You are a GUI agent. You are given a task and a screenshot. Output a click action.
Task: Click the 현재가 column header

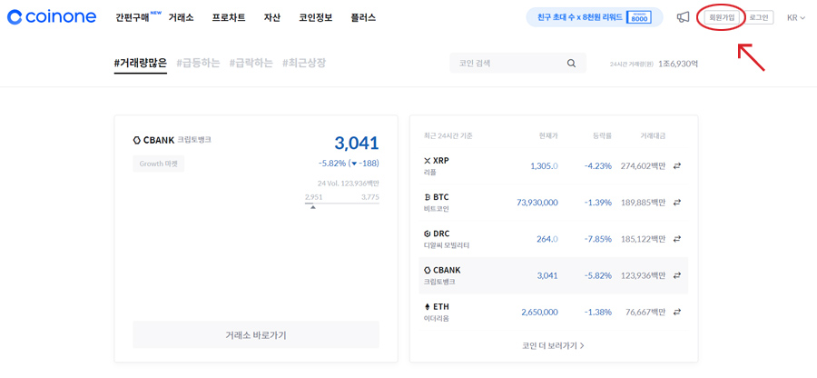point(548,136)
